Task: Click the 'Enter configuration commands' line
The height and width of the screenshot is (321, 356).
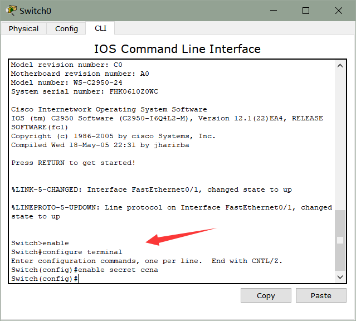Action: [147, 261]
